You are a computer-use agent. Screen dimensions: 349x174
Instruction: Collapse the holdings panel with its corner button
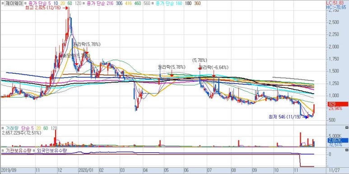[x=347, y=150]
